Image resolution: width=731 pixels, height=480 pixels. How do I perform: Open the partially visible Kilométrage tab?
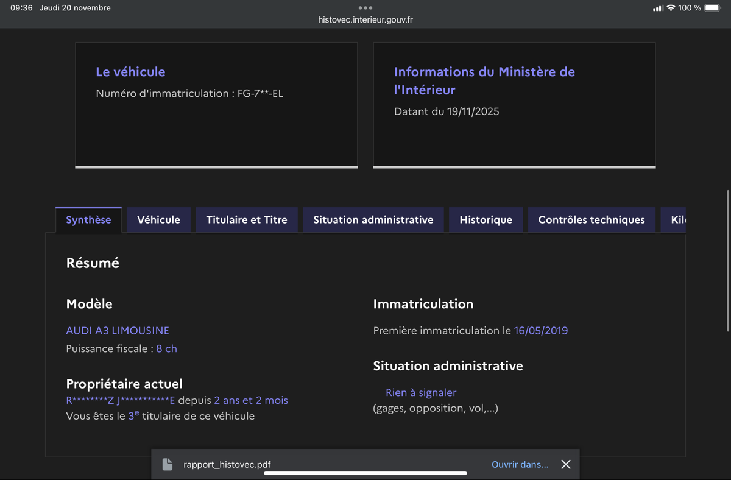tap(677, 220)
